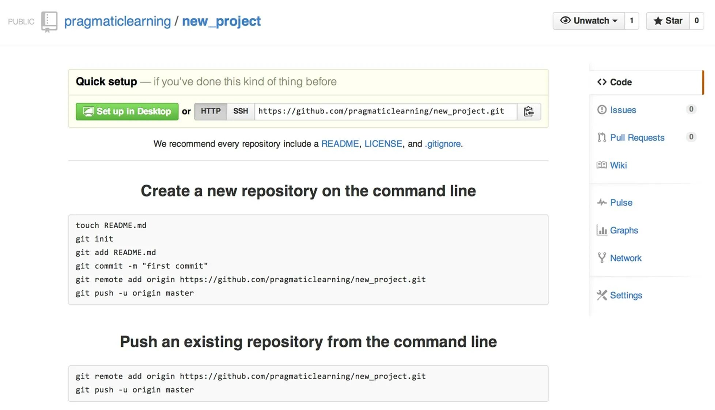The image size is (715, 410).
Task: Go to the Issues section
Action: click(x=623, y=110)
